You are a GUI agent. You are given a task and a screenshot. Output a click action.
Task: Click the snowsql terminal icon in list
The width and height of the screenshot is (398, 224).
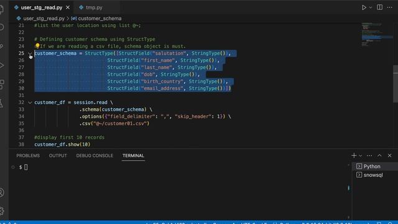[359, 175]
